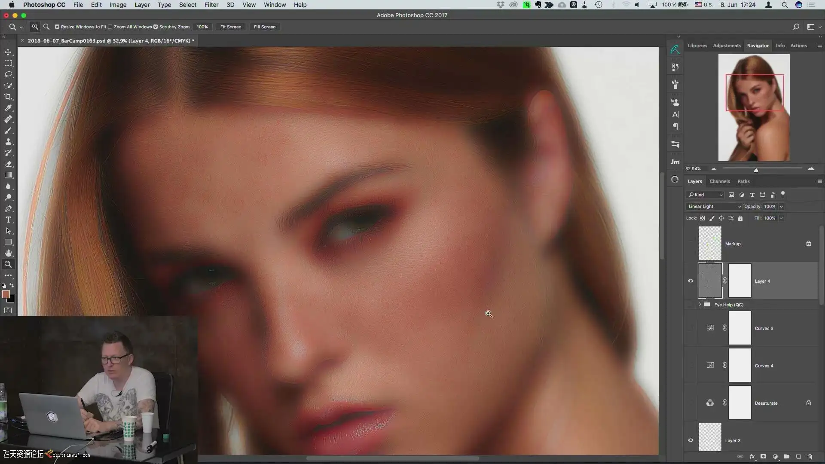Click the Navigator zoom slider handle
The height and width of the screenshot is (464, 825).
pyautogui.click(x=756, y=170)
